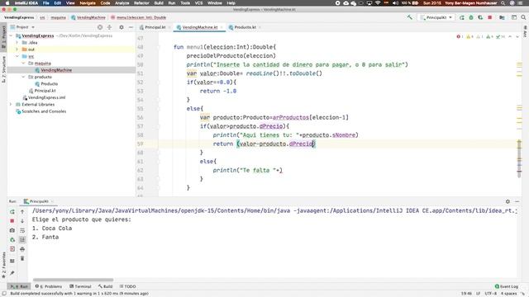
Task: Open the Build tool window
Action: pos(105,286)
